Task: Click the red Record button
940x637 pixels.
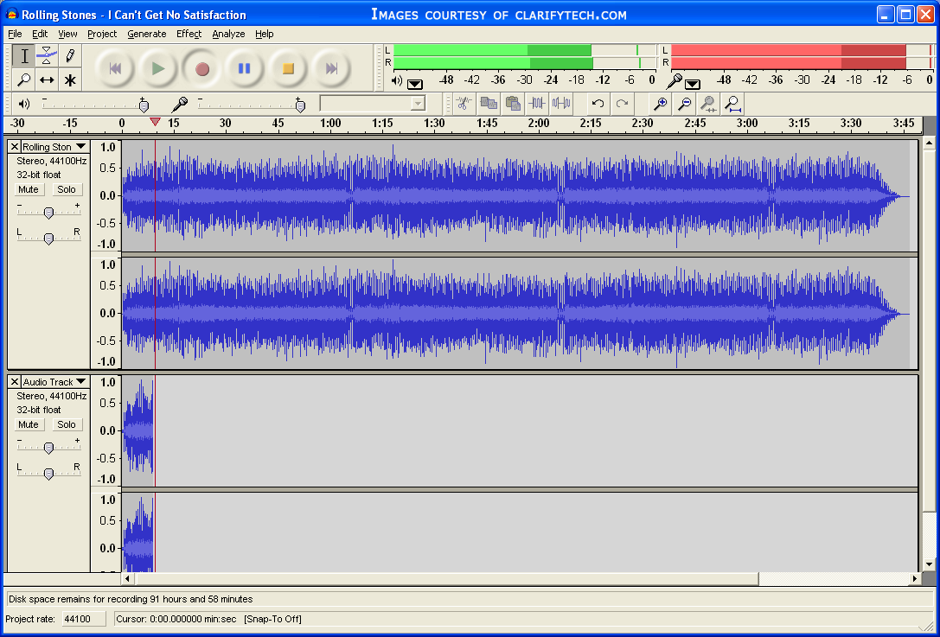Action: 202,68
